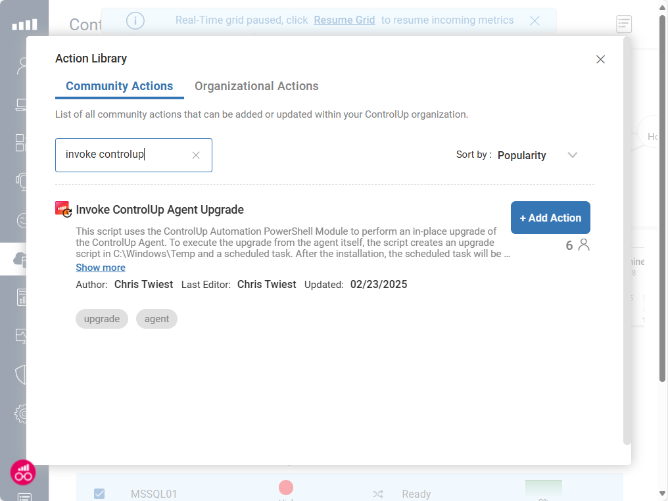668x501 pixels.
Task: Select the agent tag
Action: (x=156, y=319)
